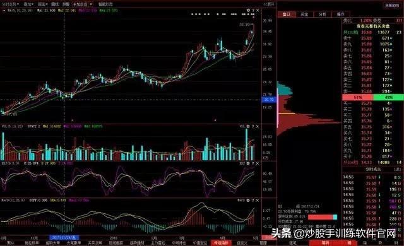Switch to the 资金 tab
This screenshot has width=404, height=246.
[304, 15]
